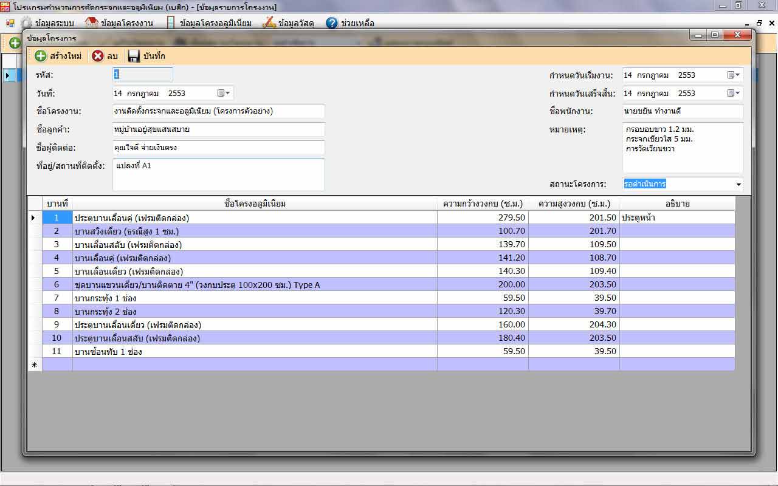Click the year 2553 in กำหนดวันเริ่มงาน date

coord(687,75)
